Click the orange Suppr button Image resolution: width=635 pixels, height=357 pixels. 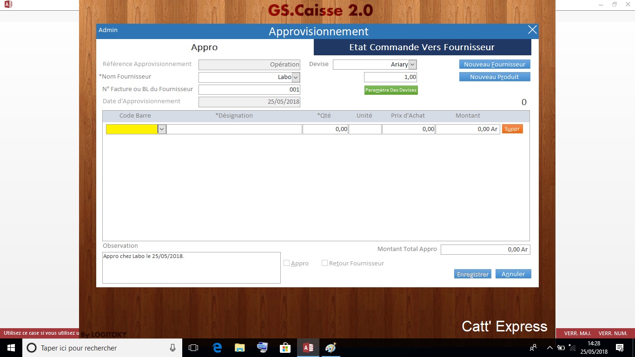point(512,129)
